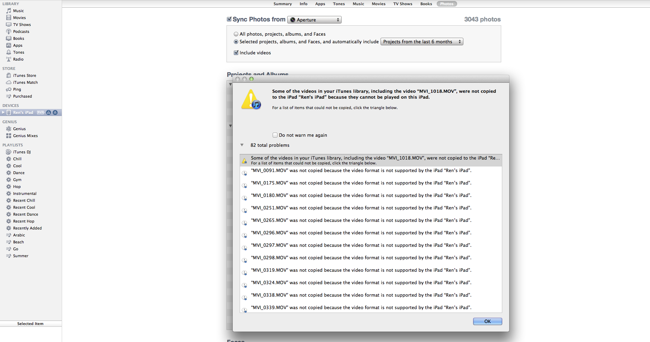
Task: Click OK to dismiss the warning dialog
Action: (487, 321)
